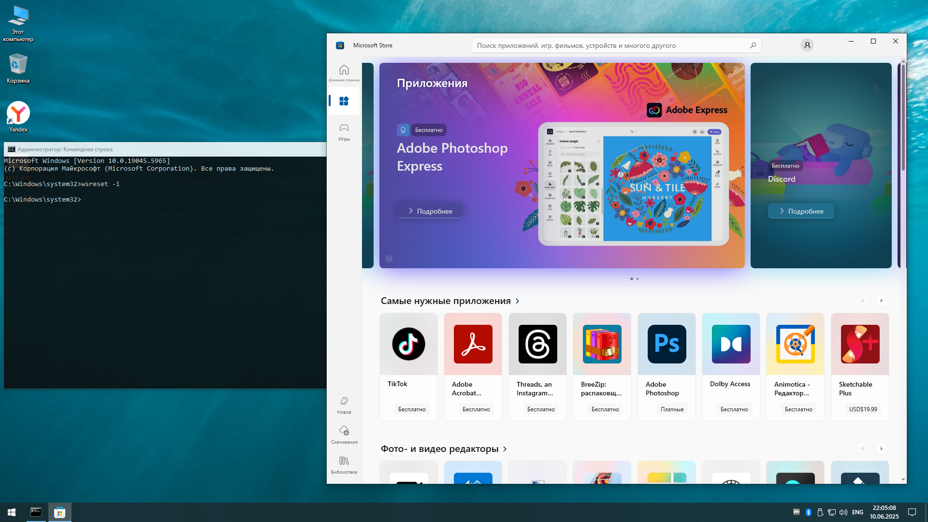Screen dimensions: 928x522
Task: Open Новое in the sidebar
Action: coord(344,405)
